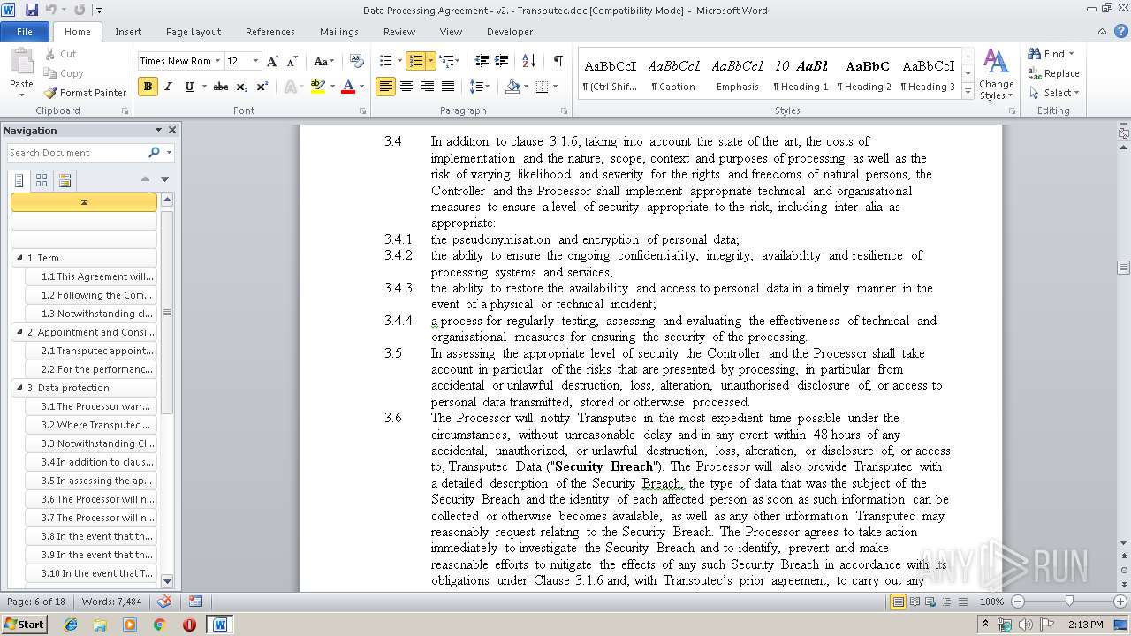Clear all formatting
The height and width of the screenshot is (636, 1131).
coord(357,61)
